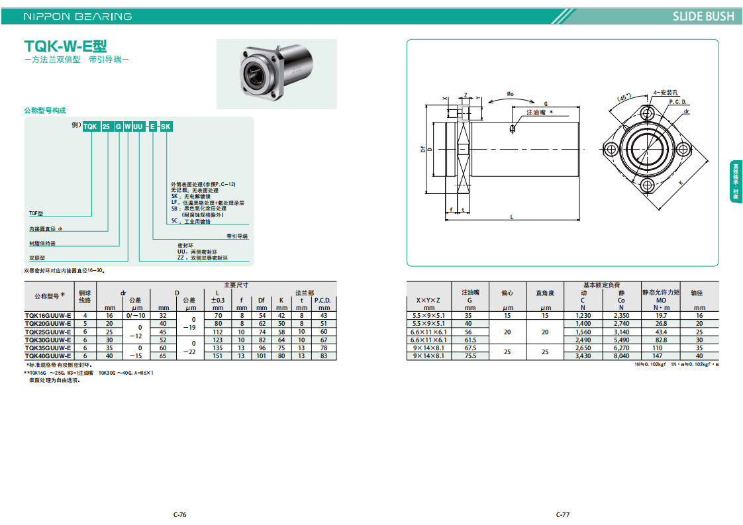Select the TQK-W-E型 page title
Image resolution: width=743 pixels, height=525 pixels.
(x=66, y=46)
